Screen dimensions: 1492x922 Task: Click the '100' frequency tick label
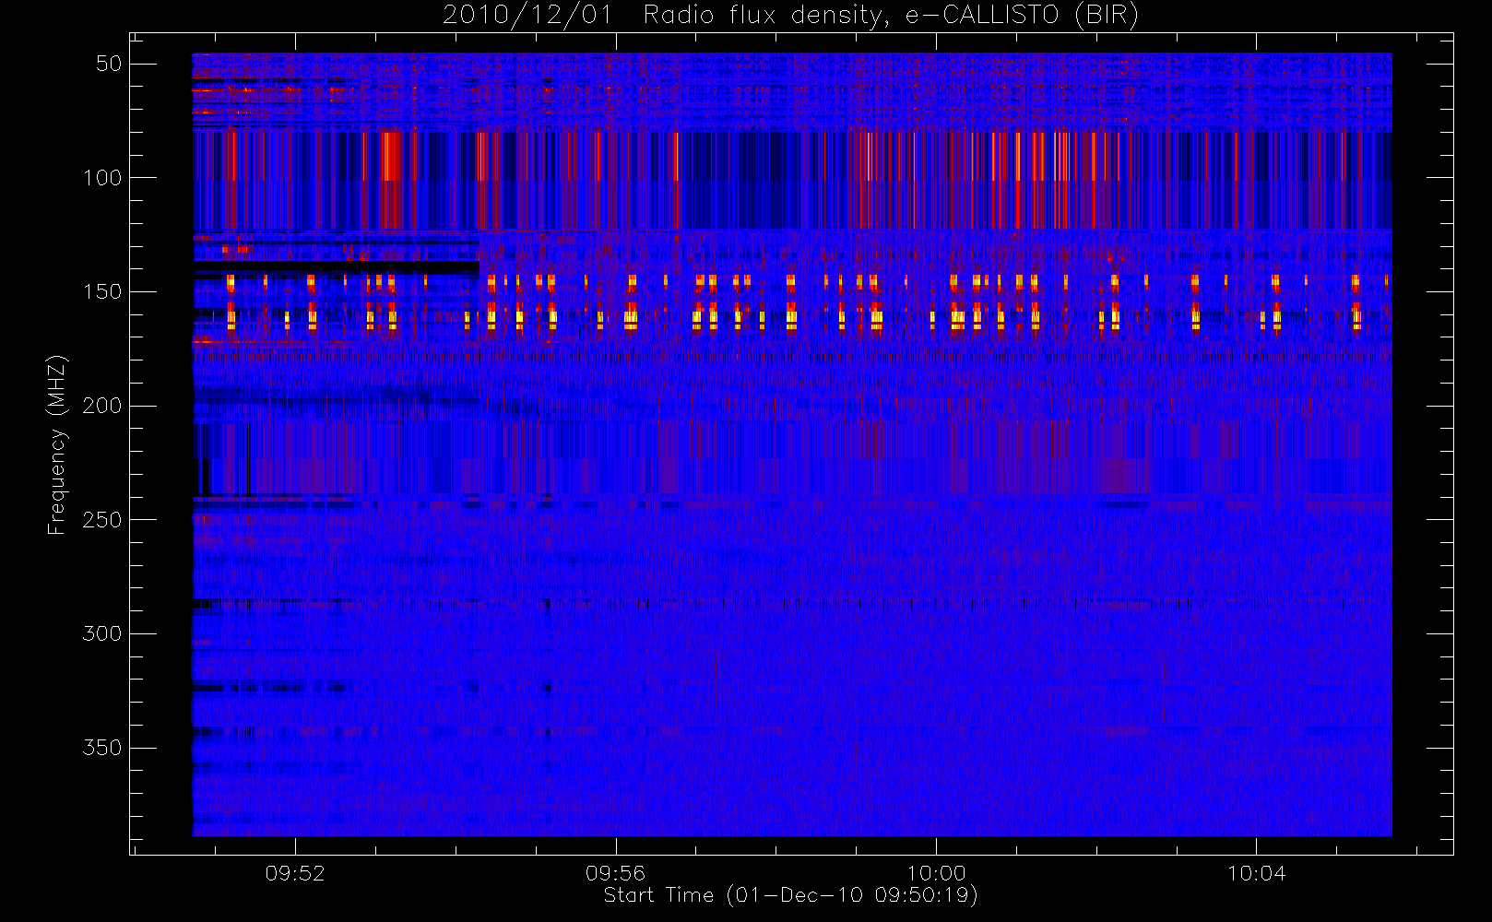point(102,178)
